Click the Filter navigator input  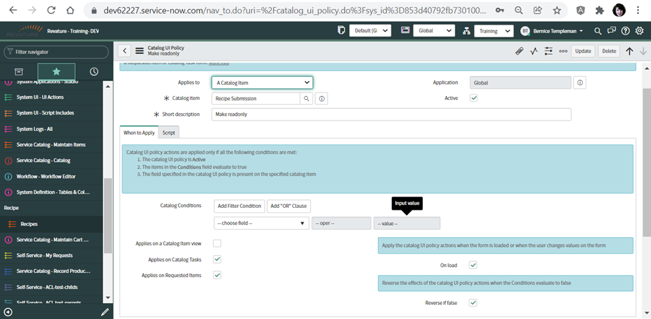tap(57, 52)
